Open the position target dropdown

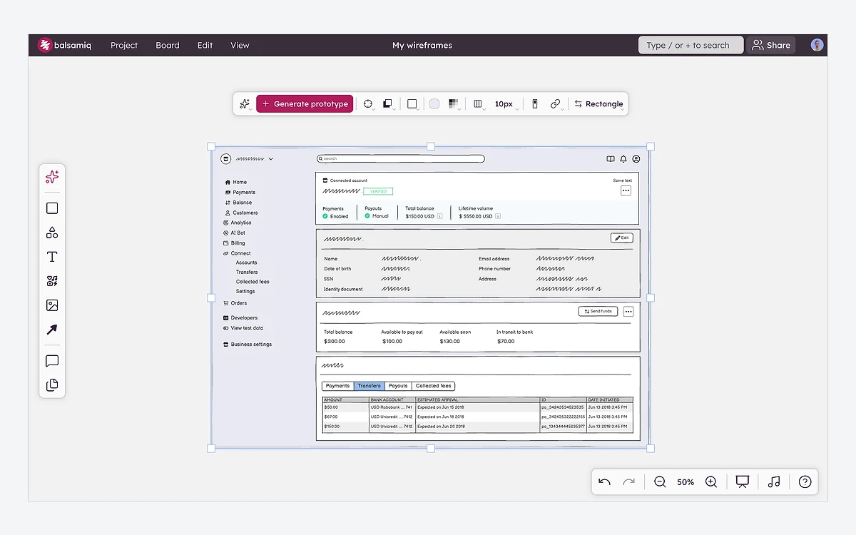(368, 103)
